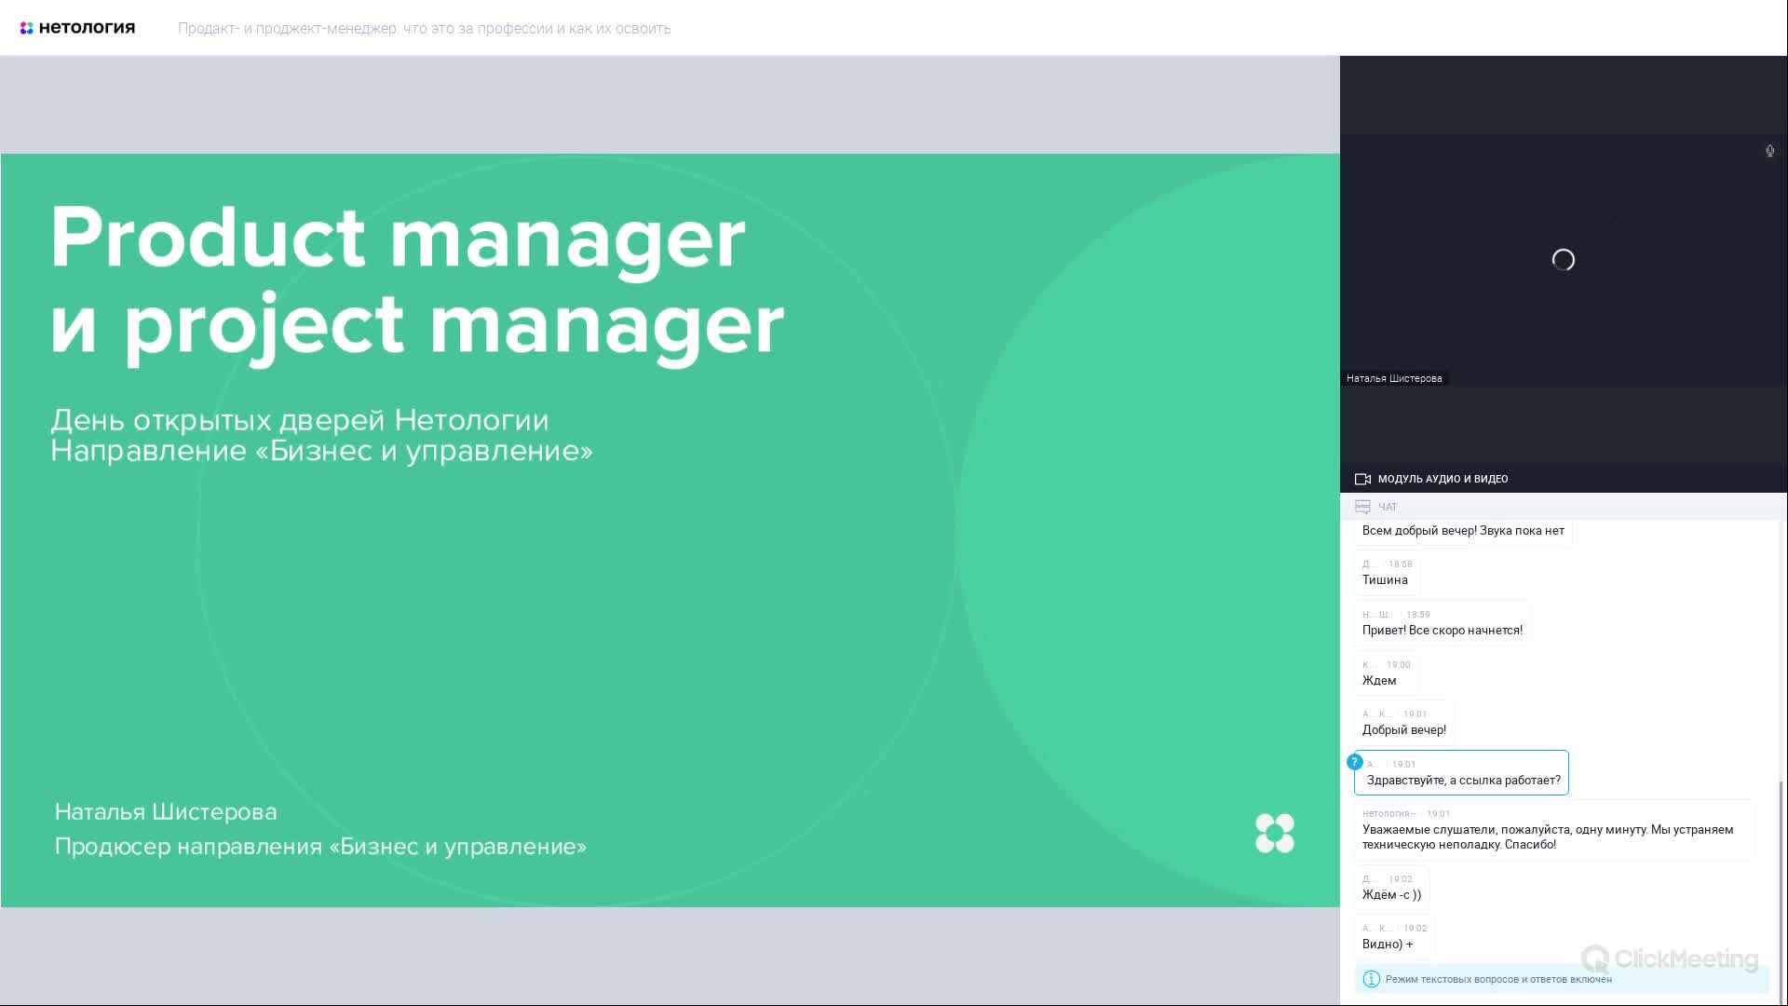Click message 'Всем добрый вечер! Звука пока нет'
Image resolution: width=1788 pixels, height=1006 pixels.
point(1463,531)
